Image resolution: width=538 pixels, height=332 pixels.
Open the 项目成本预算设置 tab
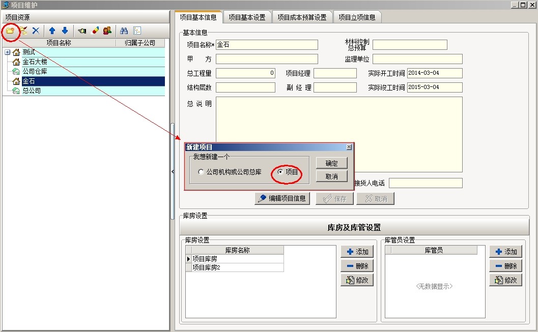[x=302, y=17]
